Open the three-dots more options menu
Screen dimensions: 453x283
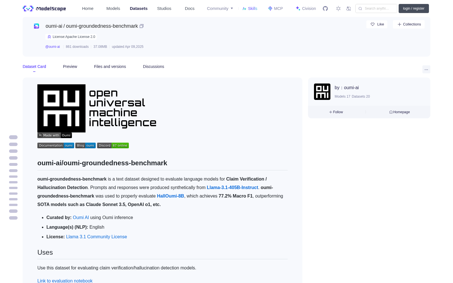tap(426, 70)
